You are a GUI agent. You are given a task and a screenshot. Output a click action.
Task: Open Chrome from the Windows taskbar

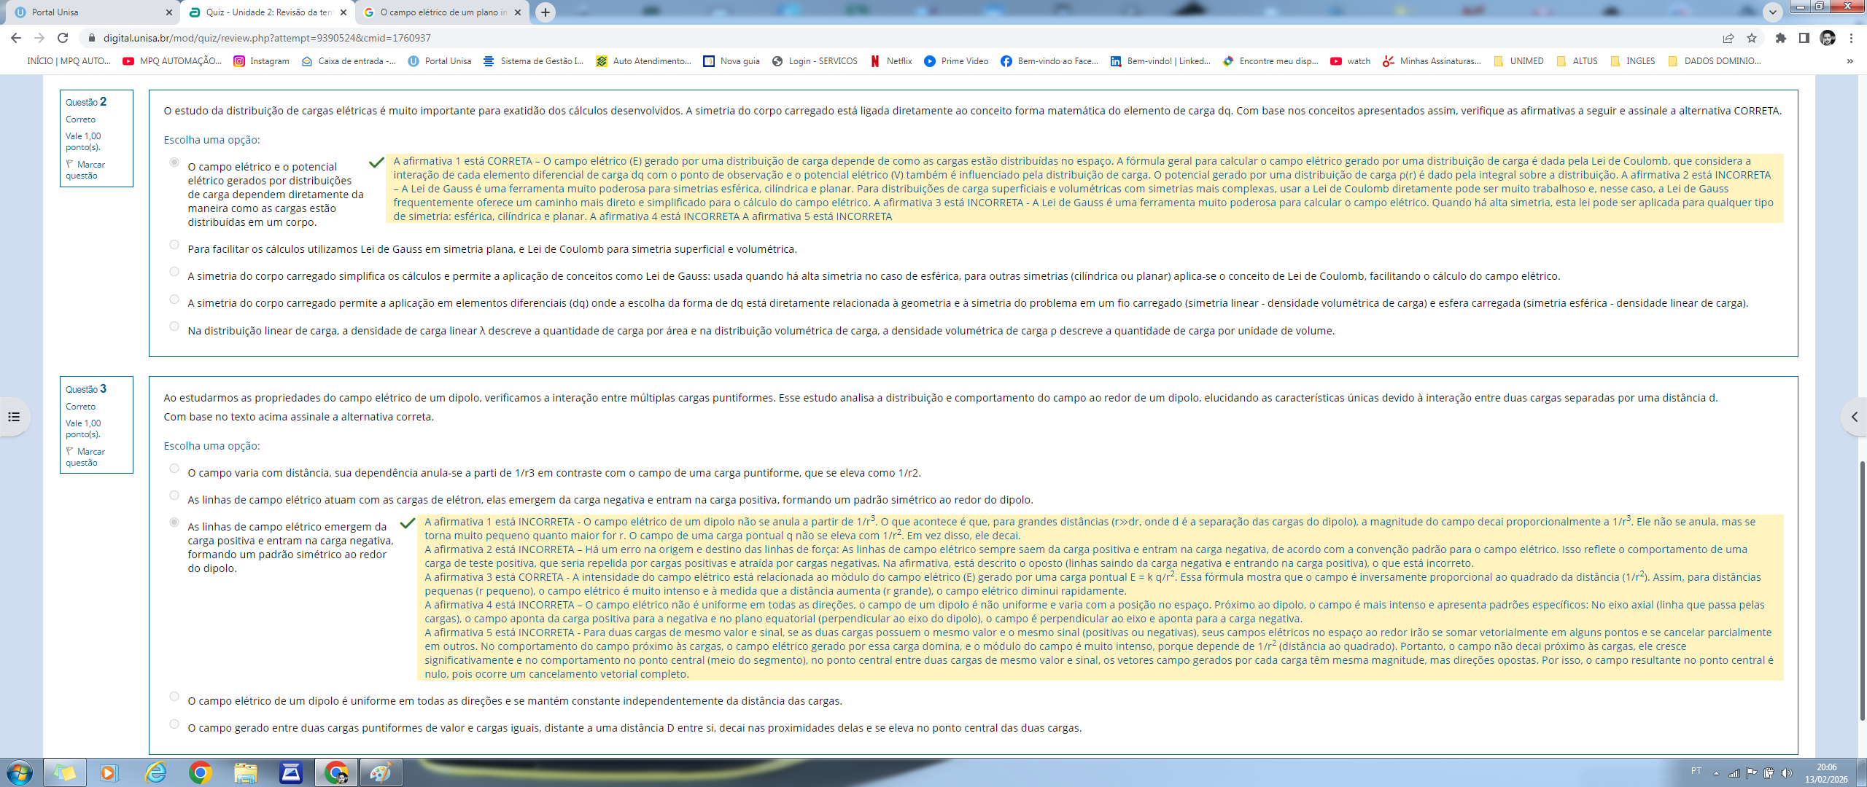(200, 772)
